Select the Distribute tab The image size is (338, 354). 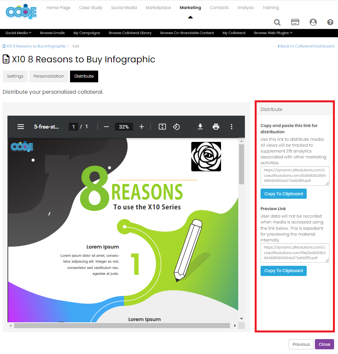(84, 76)
